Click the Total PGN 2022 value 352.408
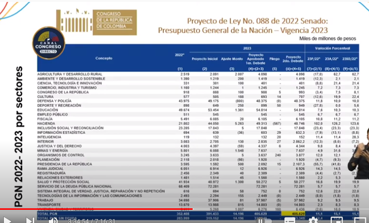This screenshot has width=369, height=223. [x=183, y=214]
